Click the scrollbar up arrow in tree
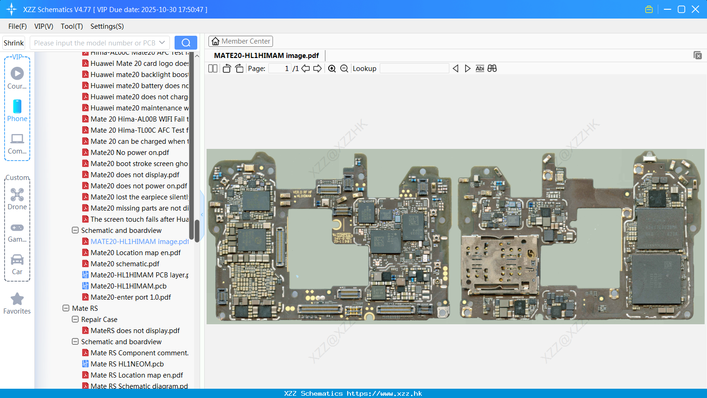The image size is (707, 398). [x=197, y=56]
